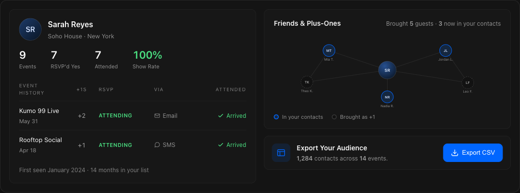Click the checkmark icon in the Kumo 99 Live row
The width and height of the screenshot is (520, 193).
pyautogui.click(x=221, y=116)
